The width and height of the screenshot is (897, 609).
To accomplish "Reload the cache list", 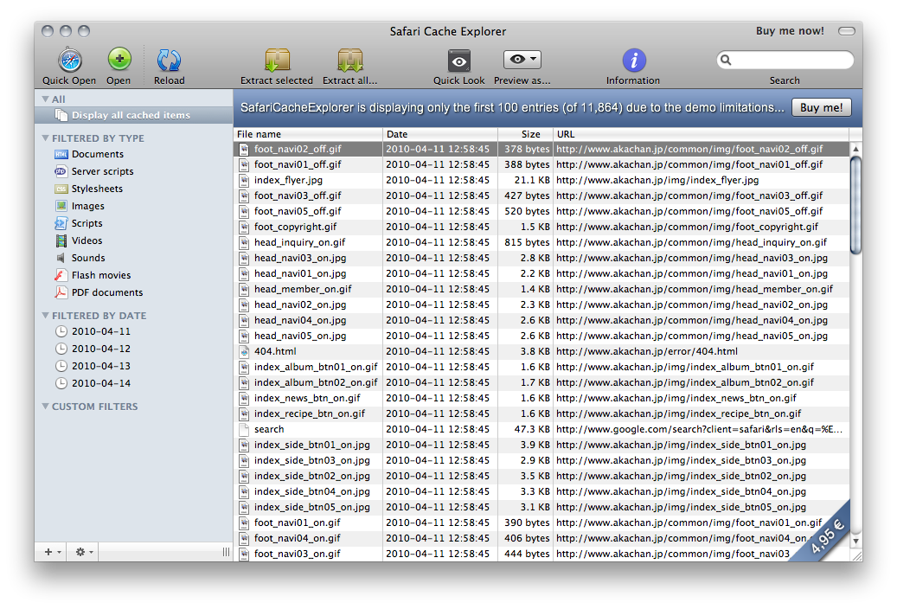I will (x=169, y=60).
